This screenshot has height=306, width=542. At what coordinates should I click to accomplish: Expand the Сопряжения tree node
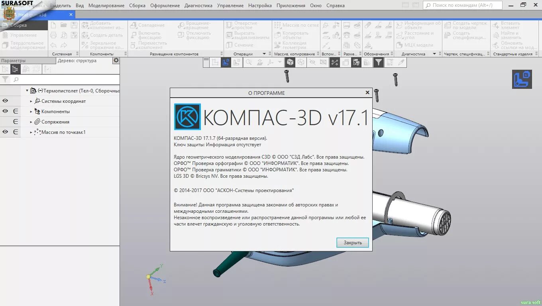(x=31, y=122)
